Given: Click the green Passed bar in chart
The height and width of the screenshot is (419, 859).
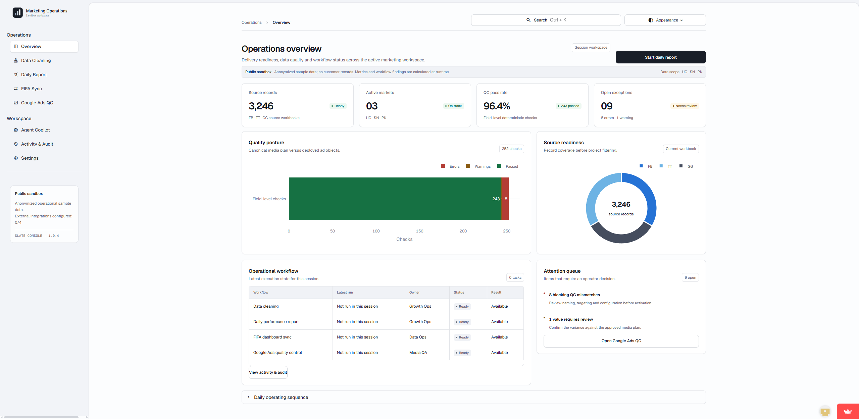Looking at the screenshot, I should coord(395,199).
